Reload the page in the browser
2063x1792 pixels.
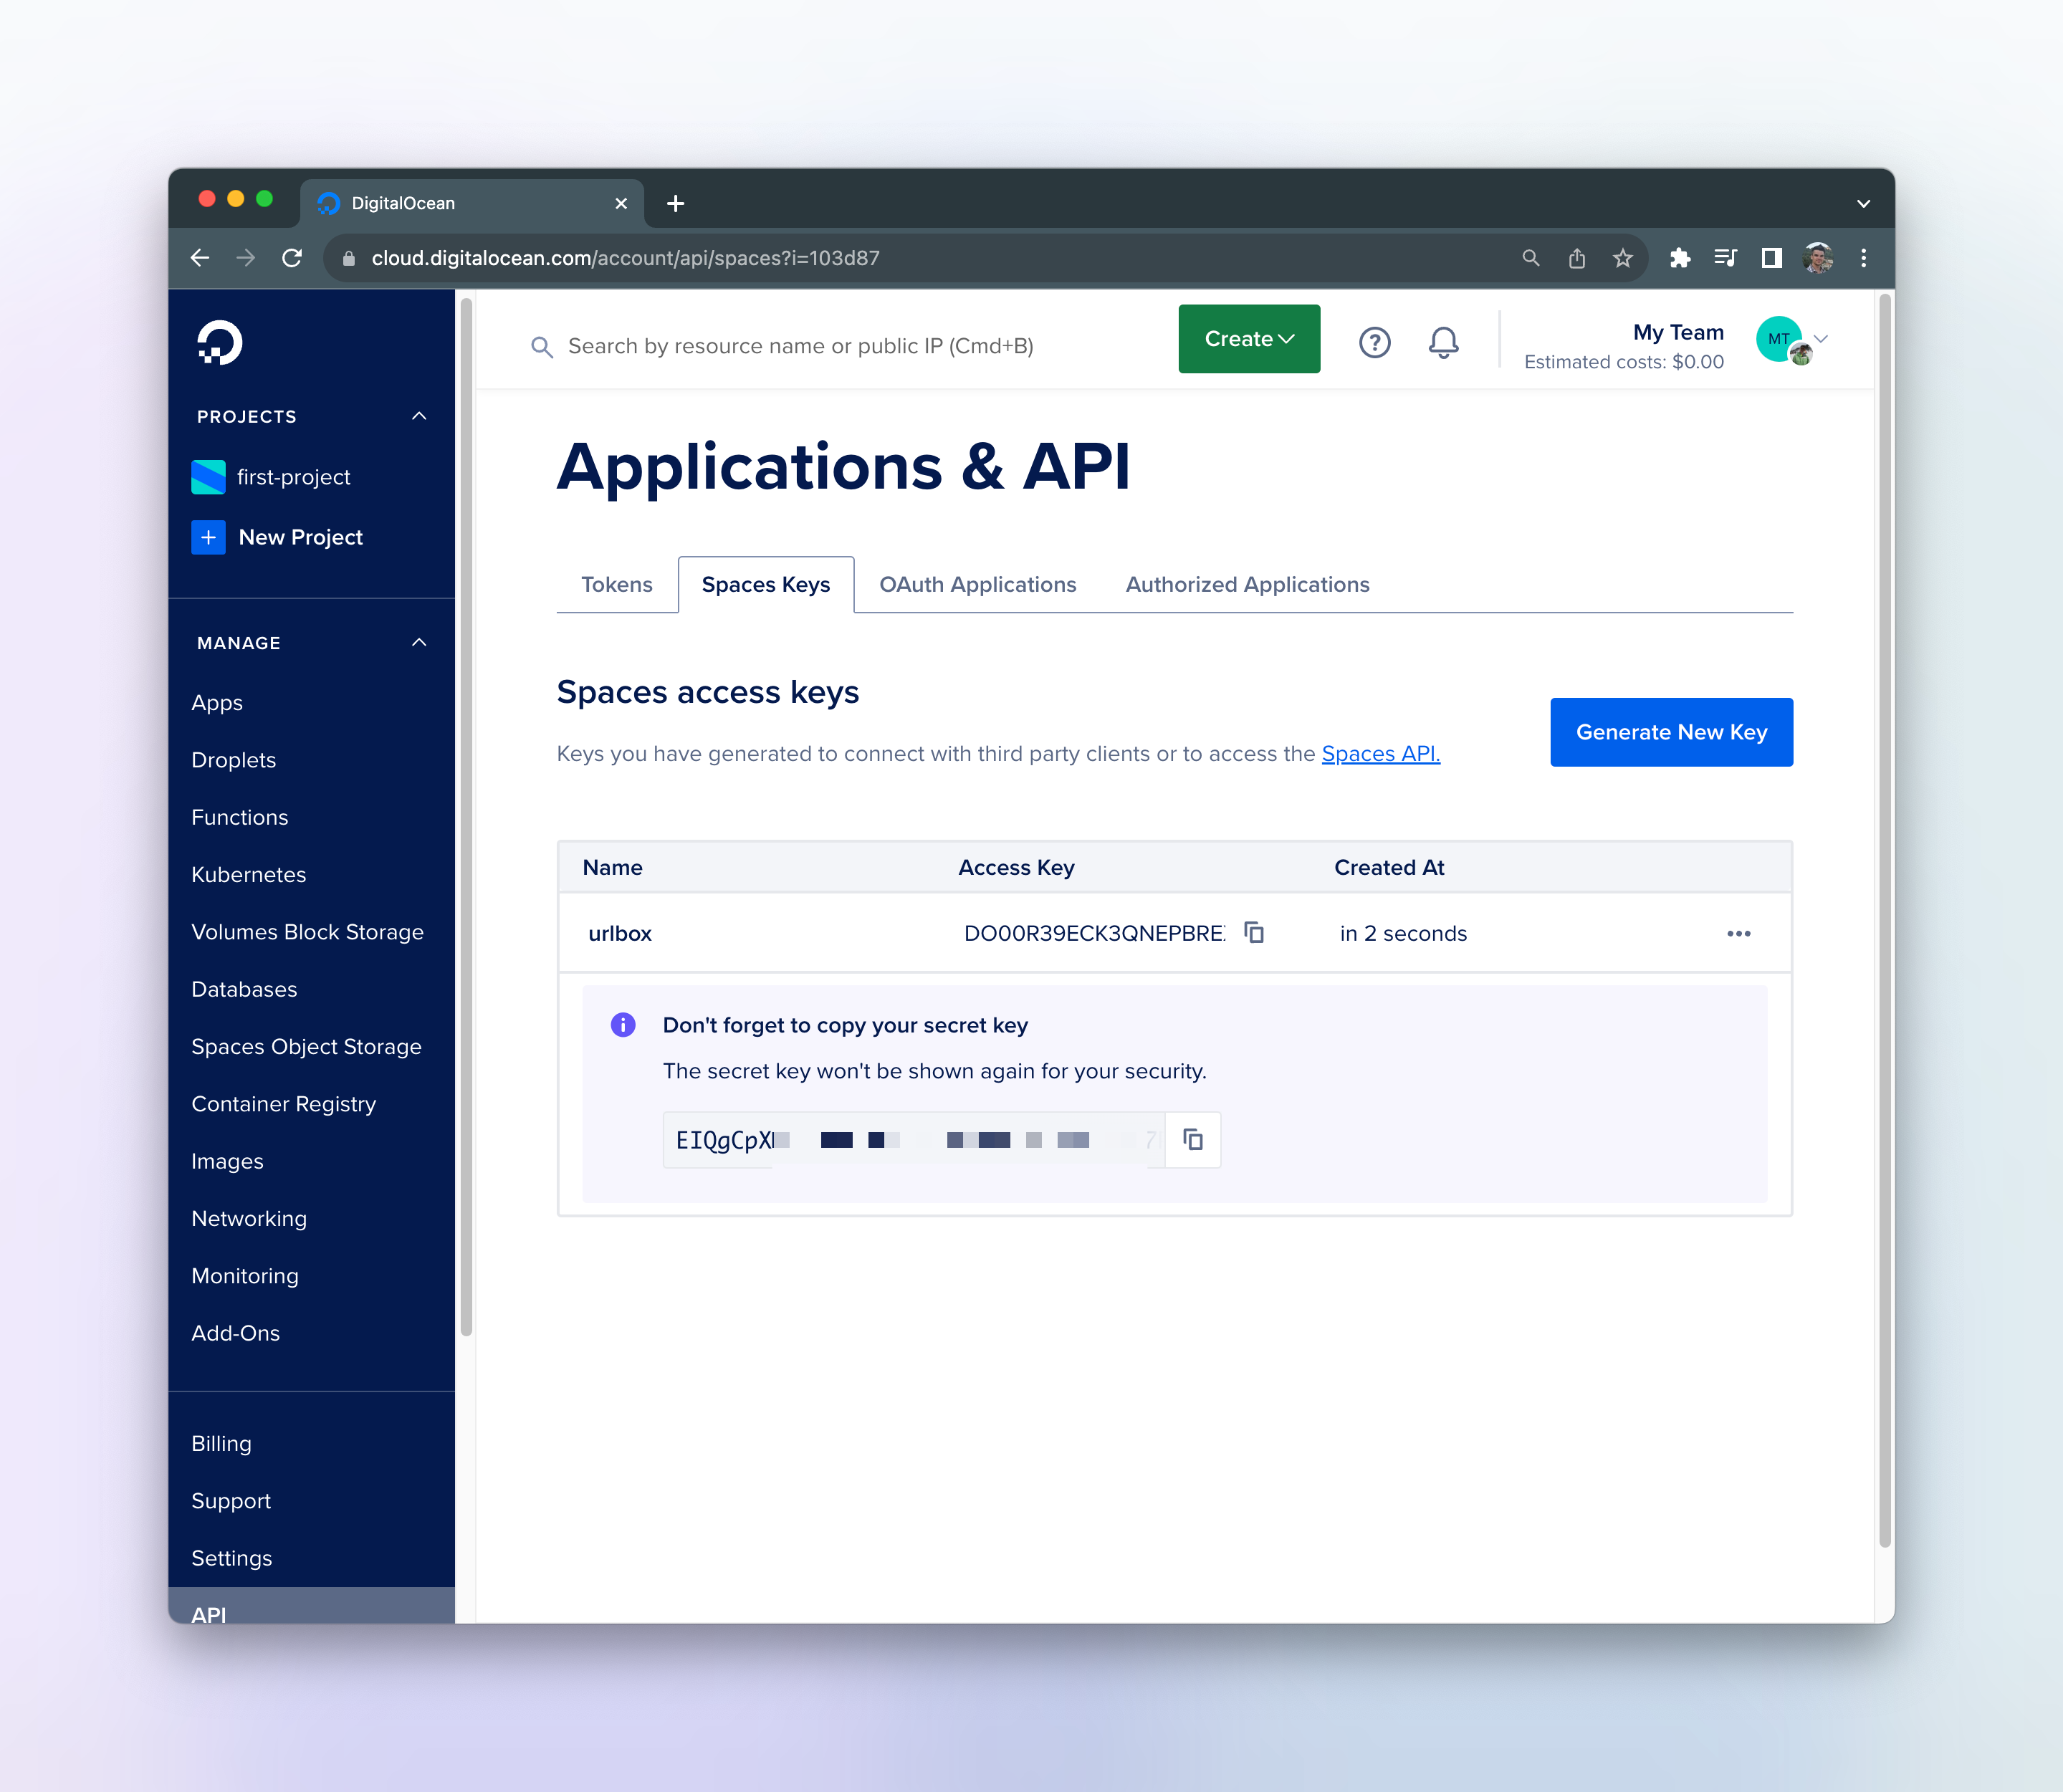pyautogui.click(x=292, y=258)
